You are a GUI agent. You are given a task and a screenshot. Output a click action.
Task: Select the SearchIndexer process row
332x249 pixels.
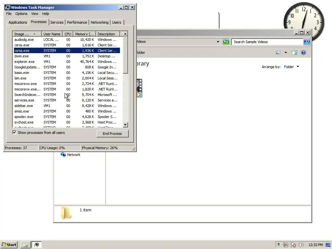pos(66,95)
